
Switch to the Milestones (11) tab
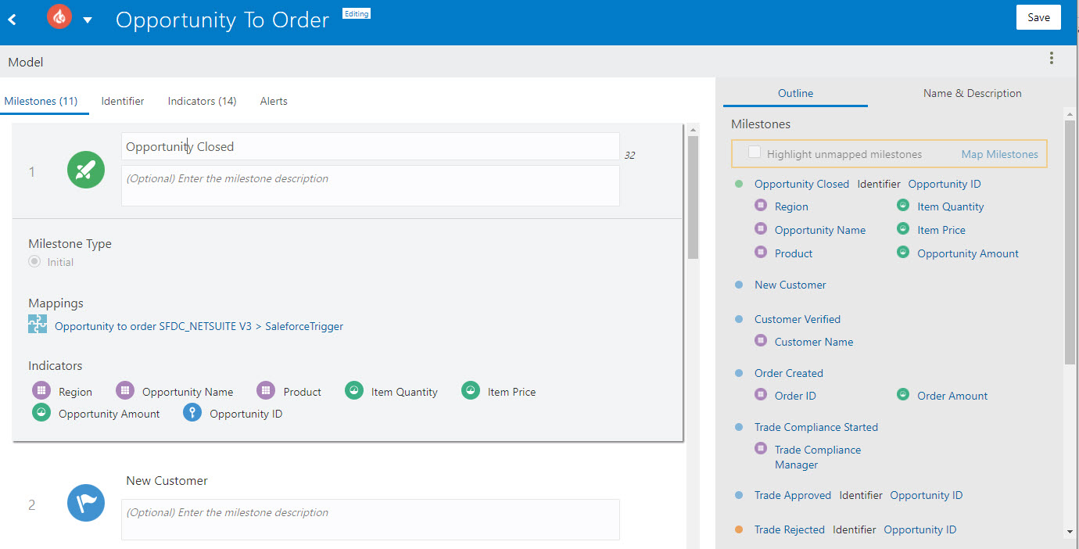(41, 101)
